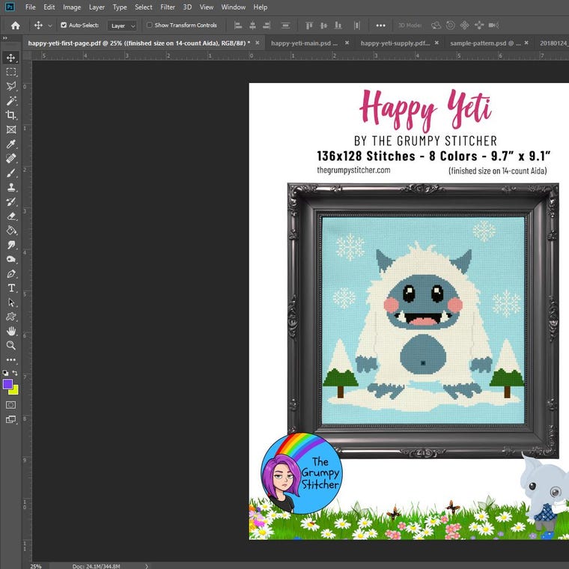569x569 pixels.
Task: Open the Layer menu
Action: click(97, 7)
